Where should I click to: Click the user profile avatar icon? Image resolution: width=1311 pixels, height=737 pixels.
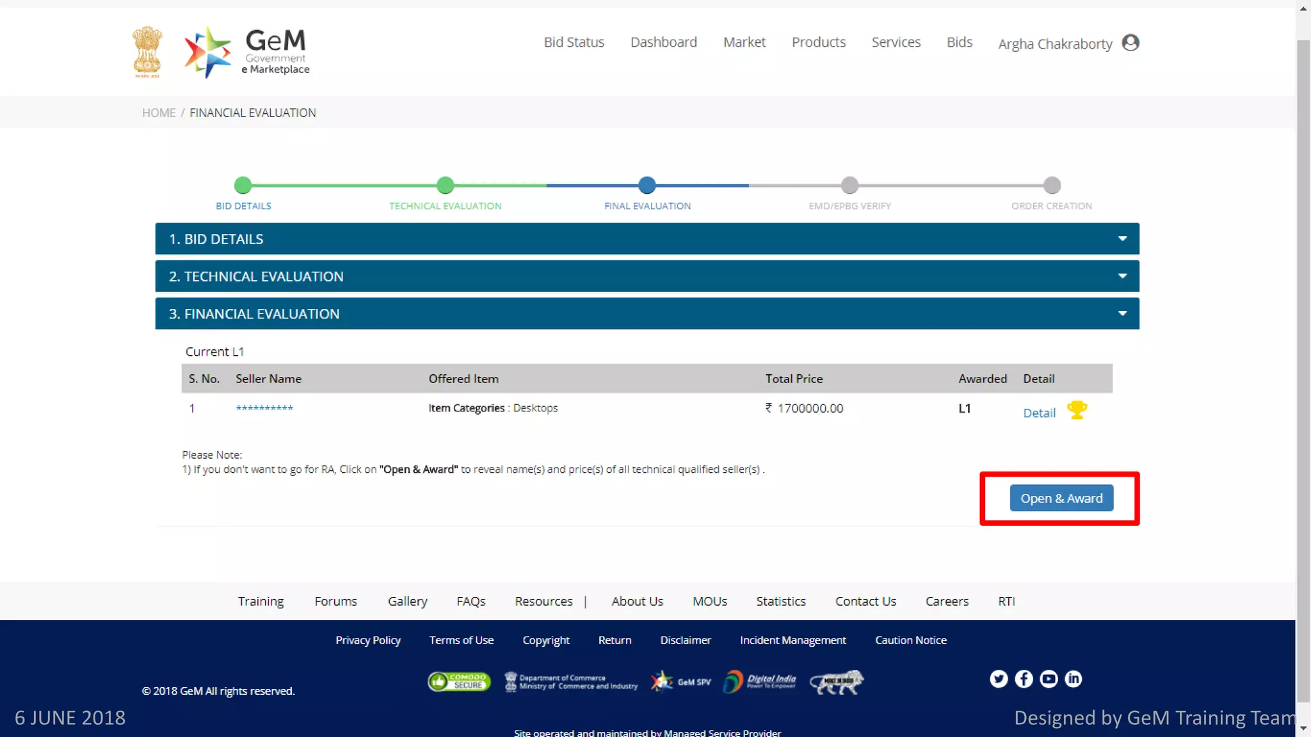pyautogui.click(x=1130, y=43)
